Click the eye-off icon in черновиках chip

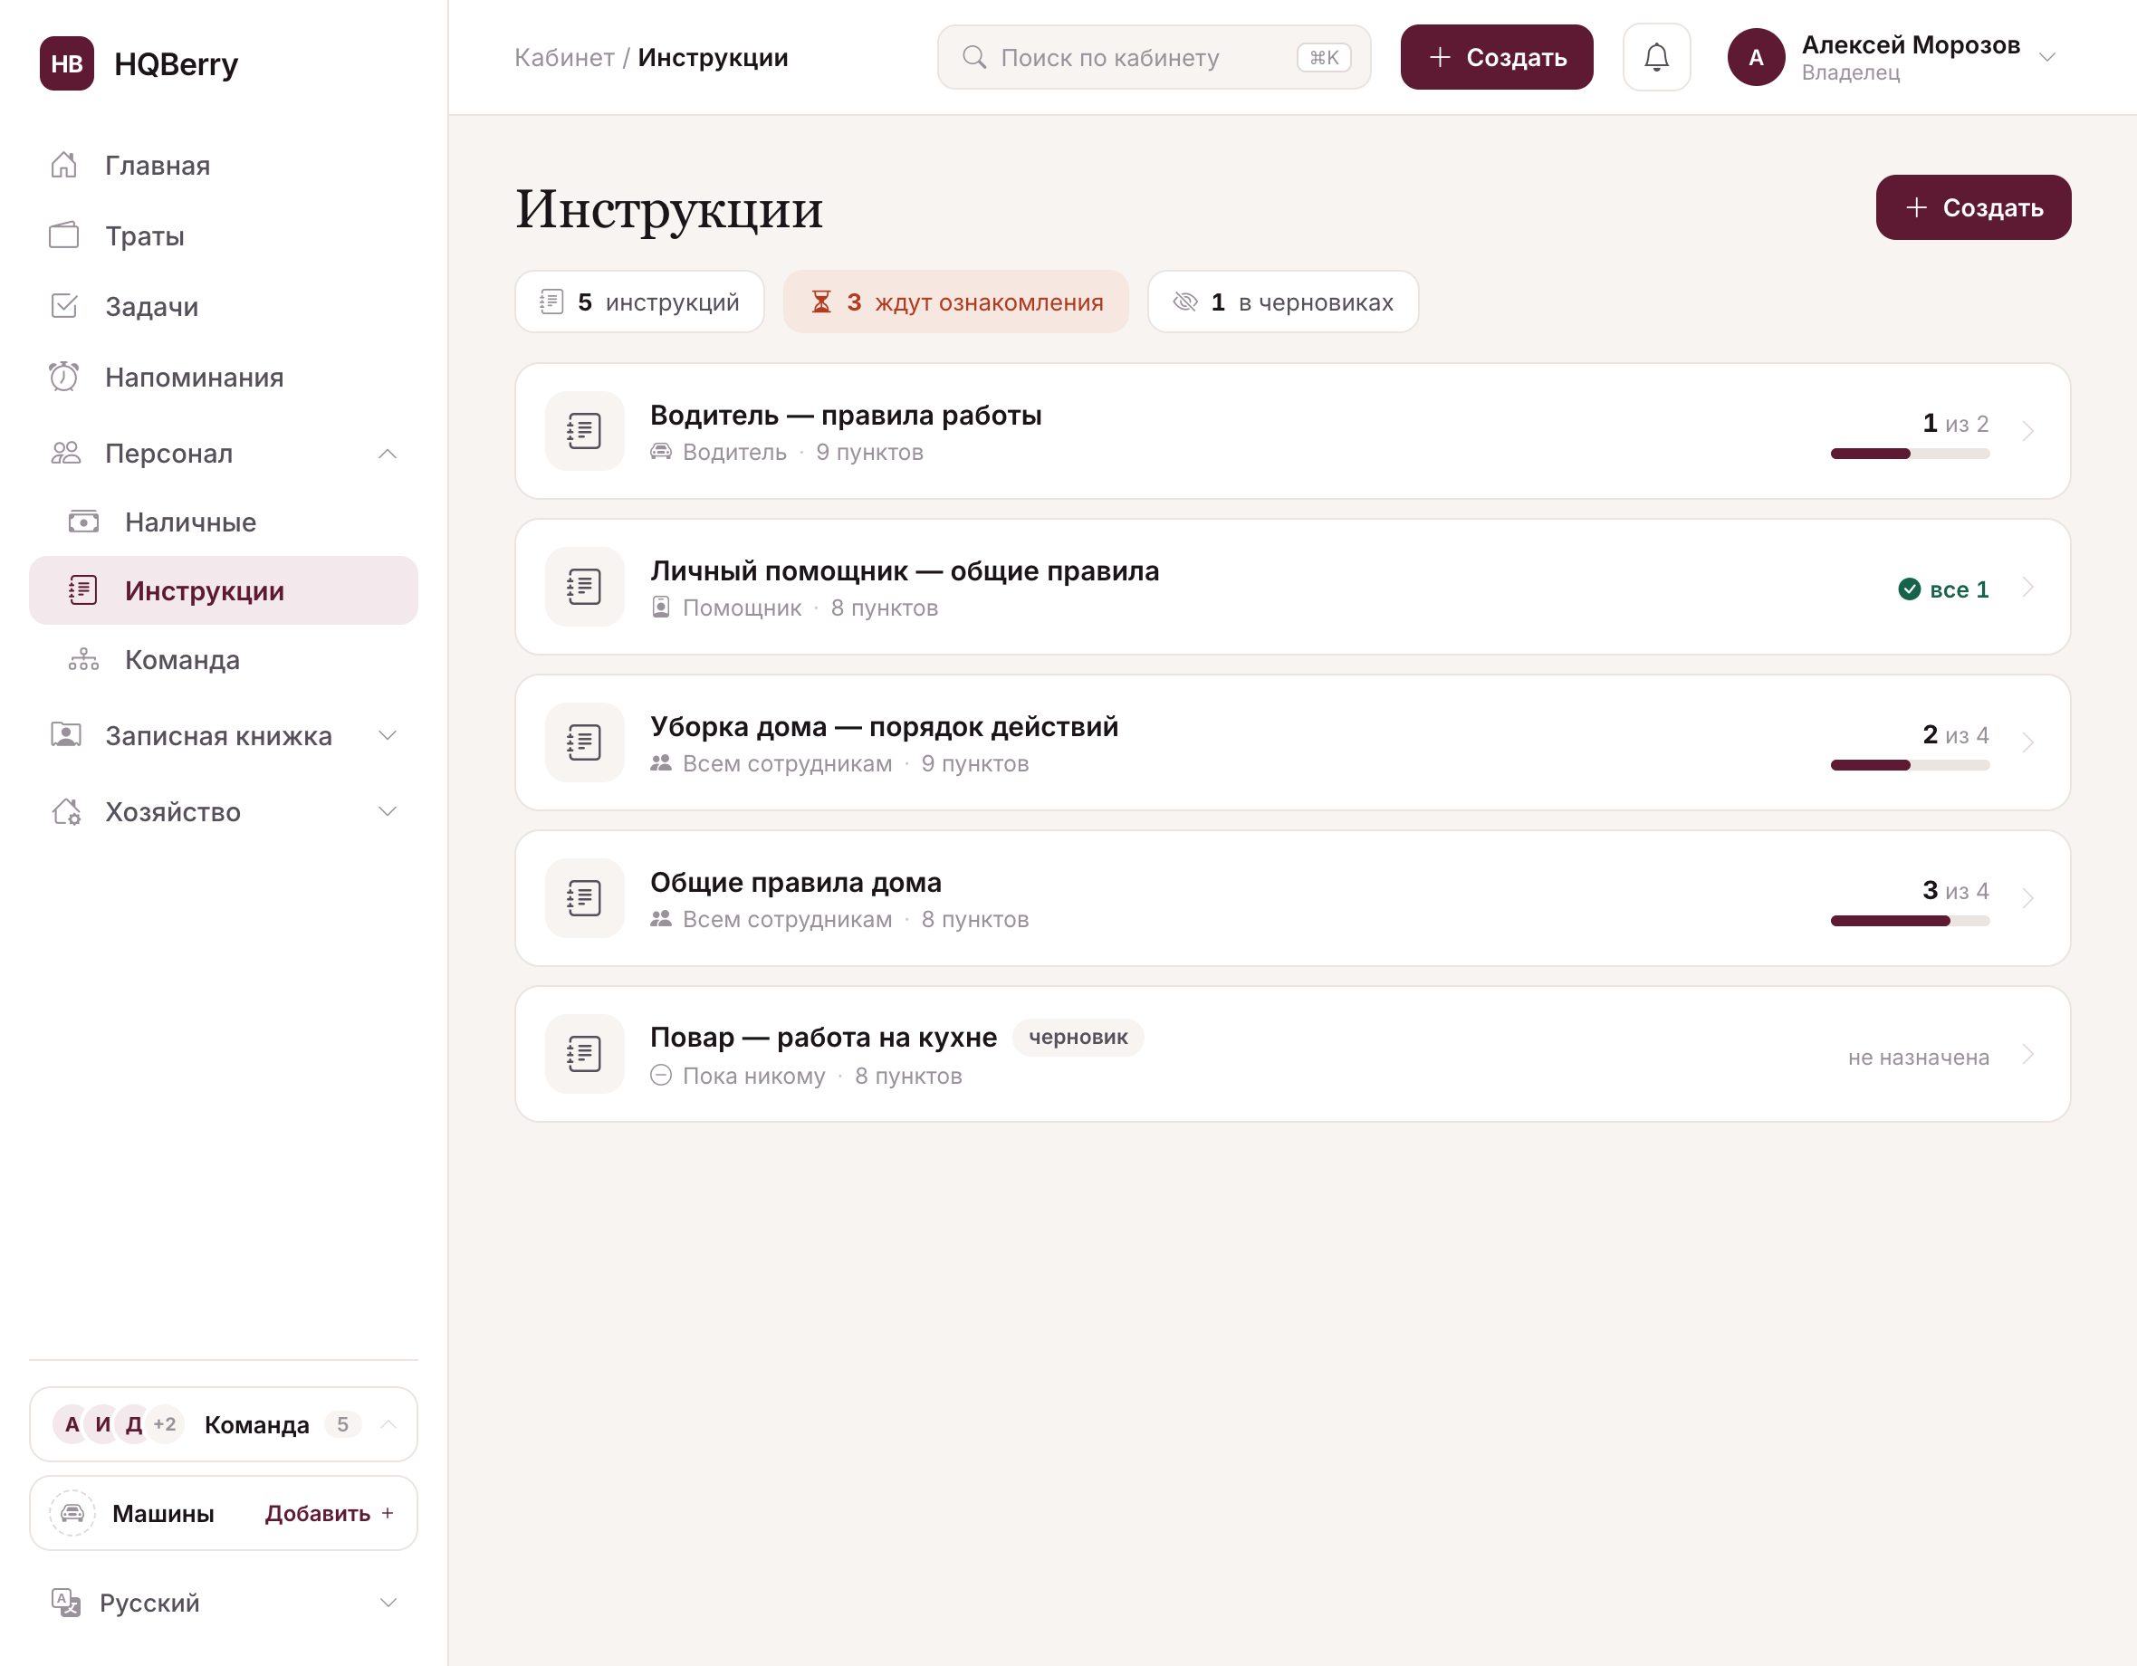[x=1185, y=302]
